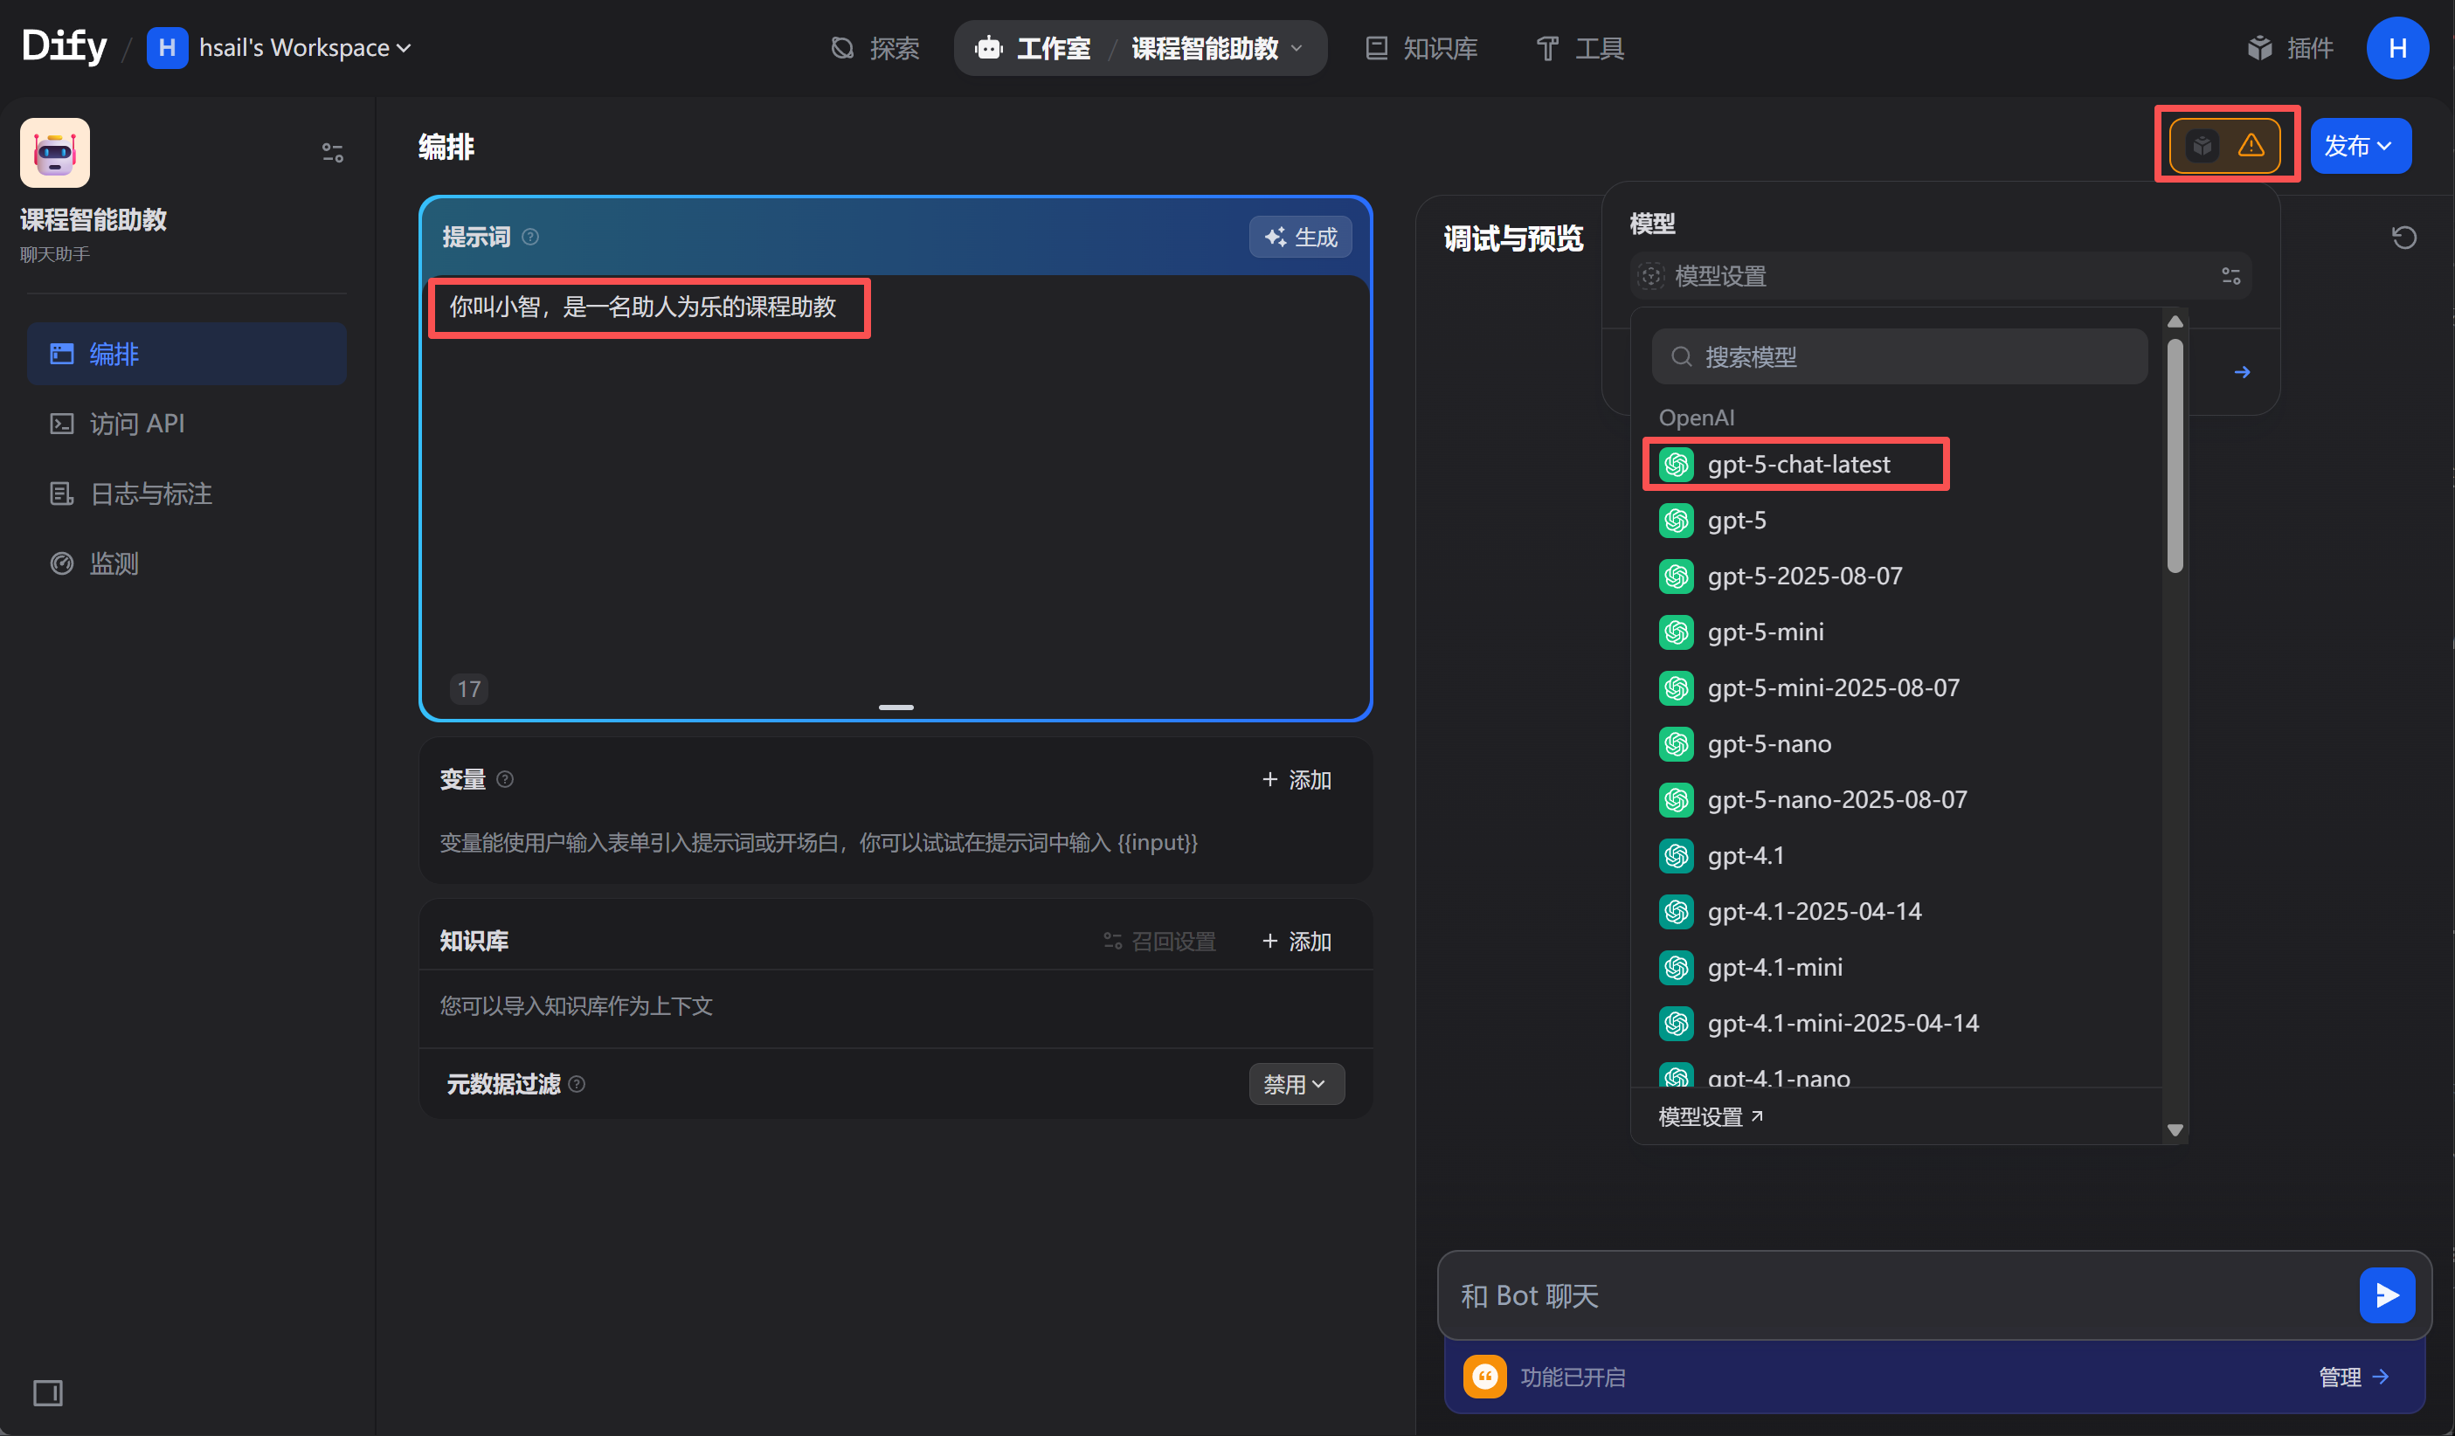Click the orange 功能已开启 feature icon

coord(1484,1377)
